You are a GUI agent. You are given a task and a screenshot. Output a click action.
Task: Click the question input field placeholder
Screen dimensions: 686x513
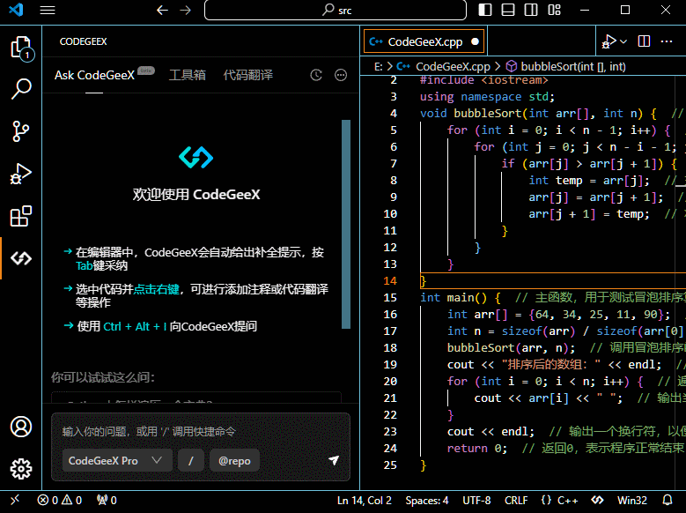(x=149, y=432)
